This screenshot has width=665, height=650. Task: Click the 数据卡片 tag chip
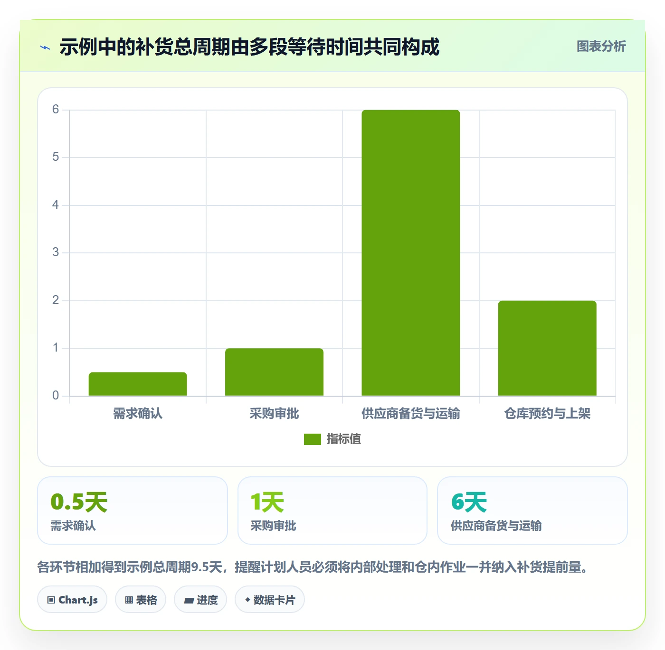click(270, 600)
